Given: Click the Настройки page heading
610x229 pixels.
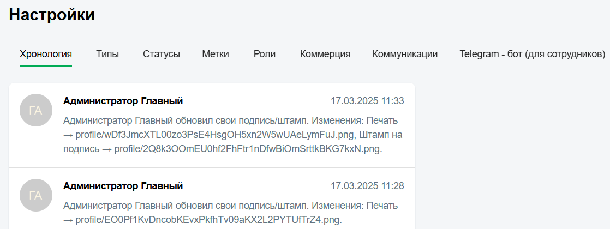Looking at the screenshot, I should pos(52,15).
